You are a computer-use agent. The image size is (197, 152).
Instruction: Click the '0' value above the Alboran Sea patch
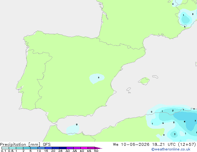click(x=77, y=124)
